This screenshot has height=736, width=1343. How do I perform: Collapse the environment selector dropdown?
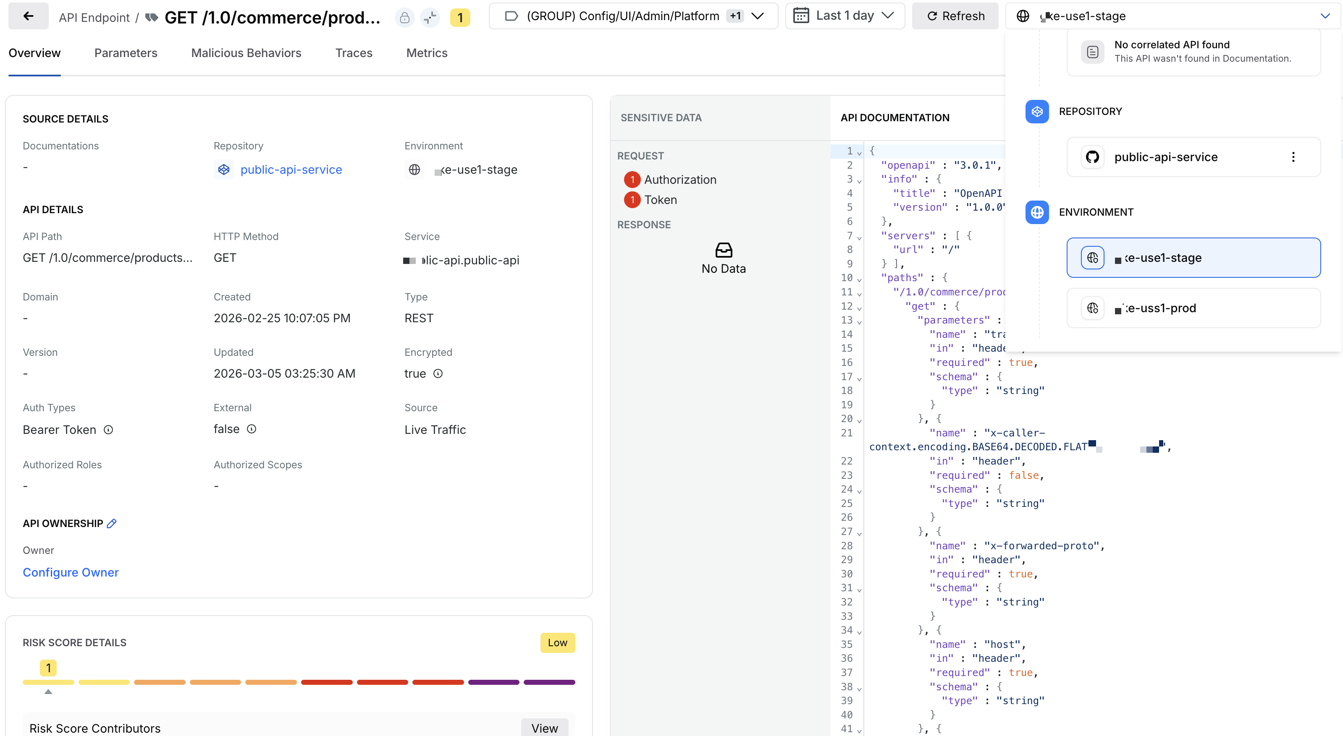[x=1325, y=16]
